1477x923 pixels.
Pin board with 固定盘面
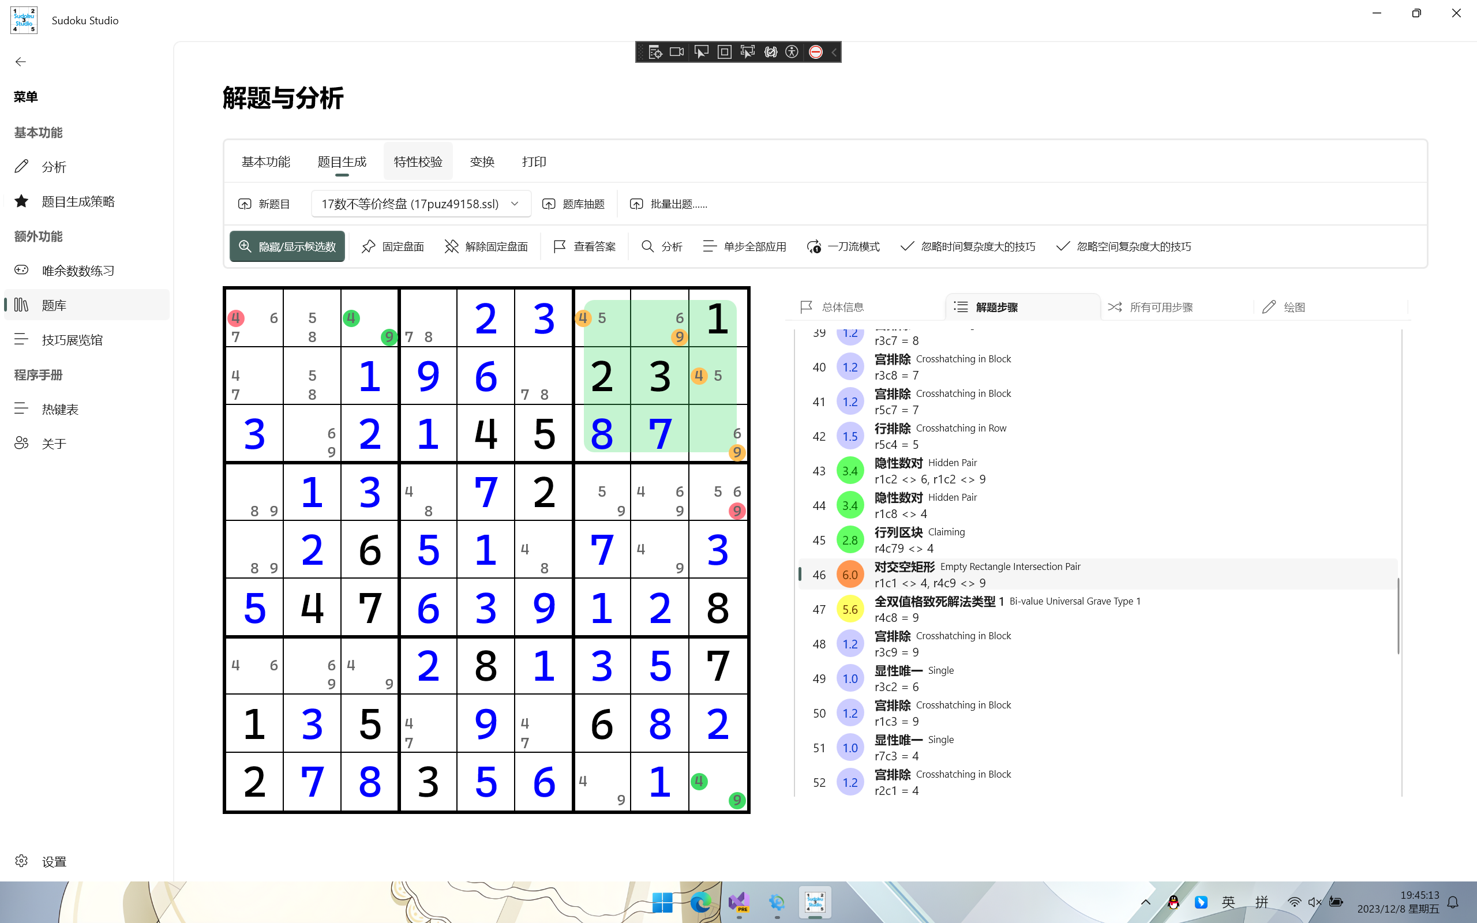[x=393, y=247]
